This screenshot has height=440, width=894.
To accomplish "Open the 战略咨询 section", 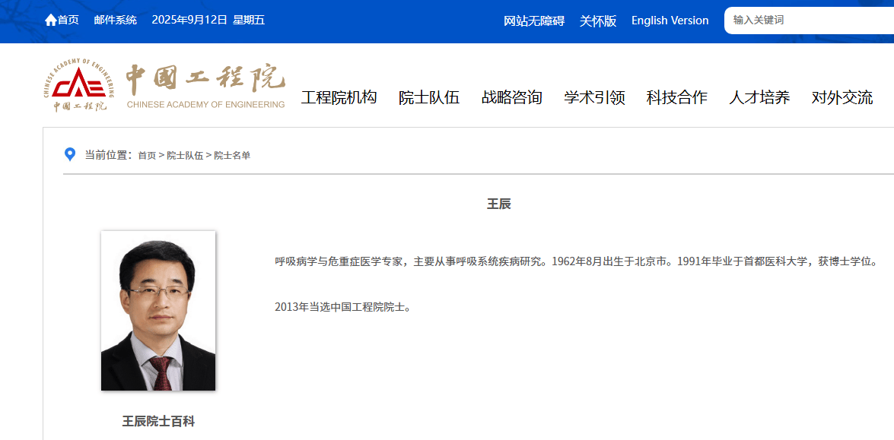I will click(x=512, y=97).
